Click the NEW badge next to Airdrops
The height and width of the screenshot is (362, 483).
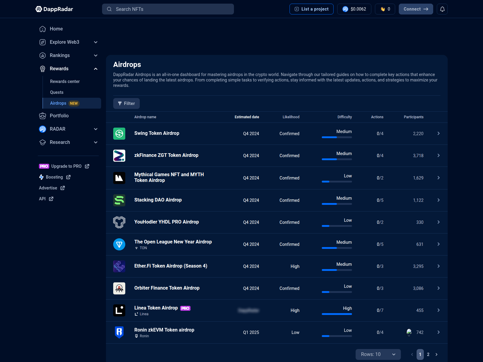pyautogui.click(x=74, y=103)
